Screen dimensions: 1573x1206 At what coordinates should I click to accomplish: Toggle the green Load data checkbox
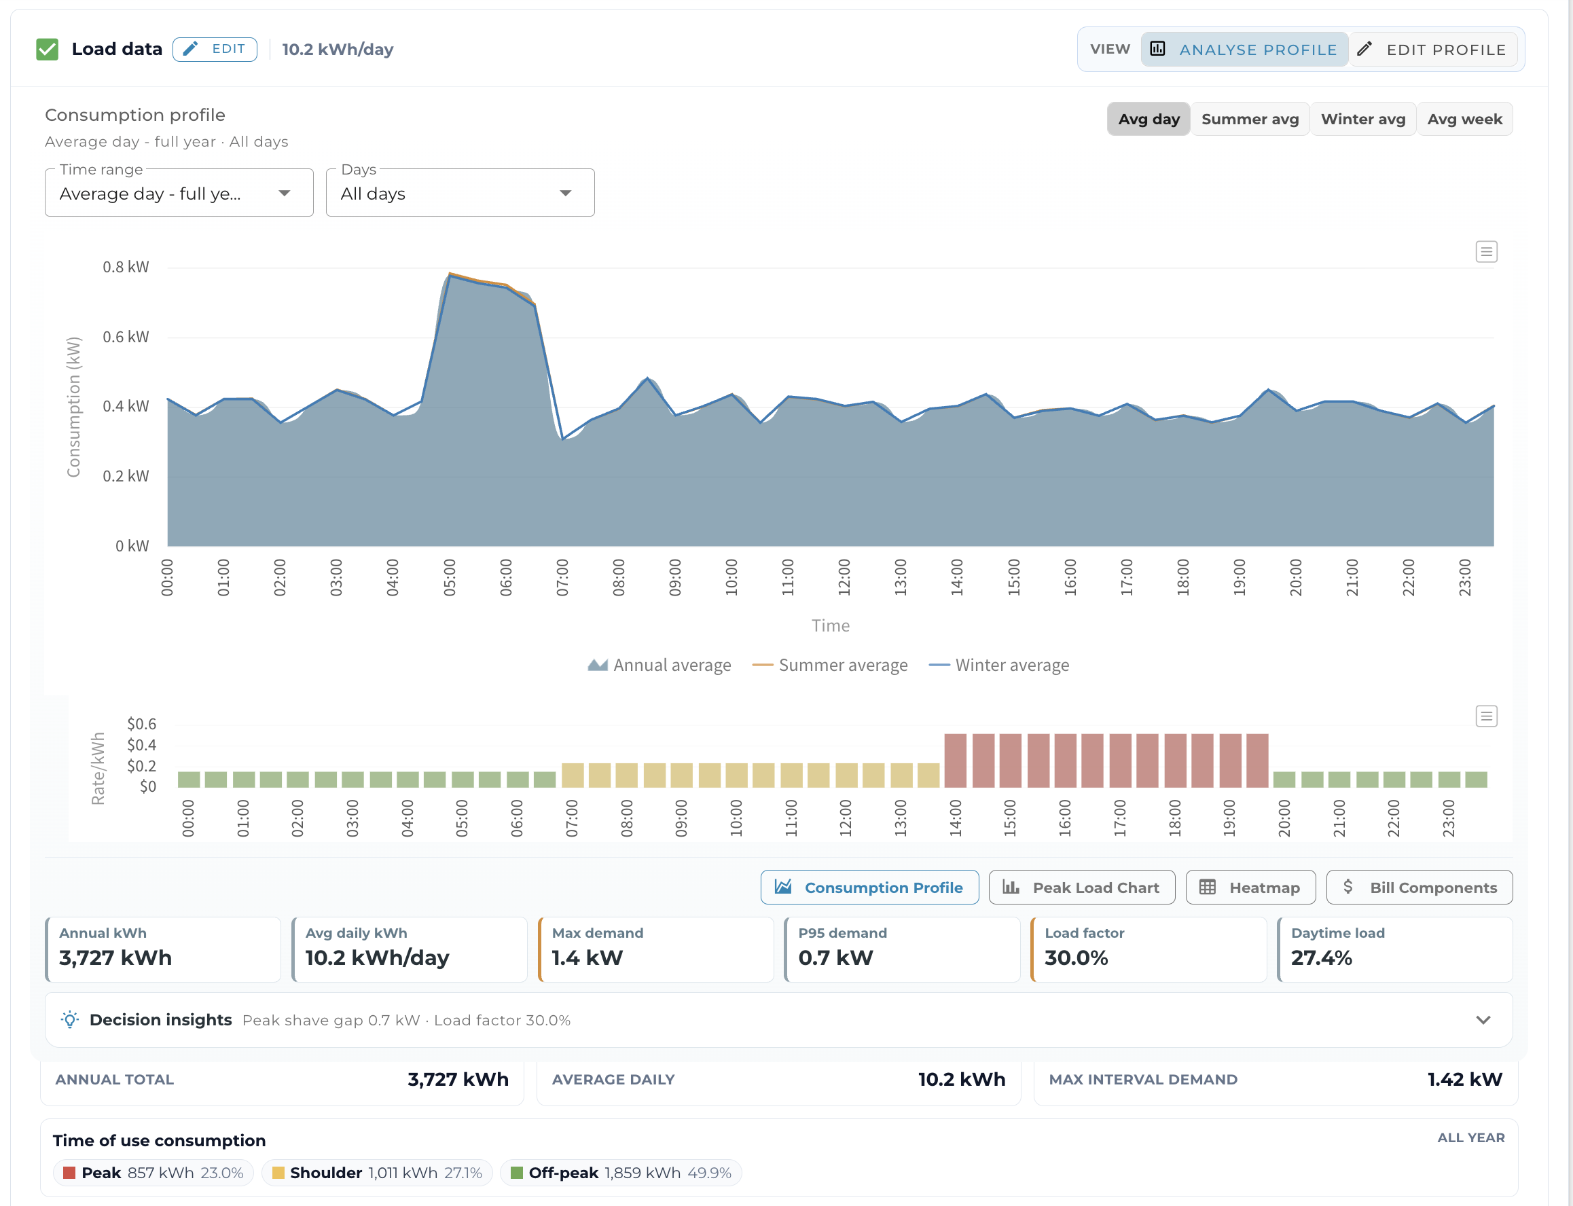[48, 50]
